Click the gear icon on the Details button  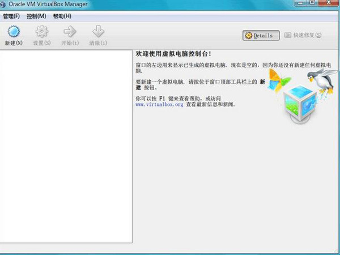tap(248, 36)
